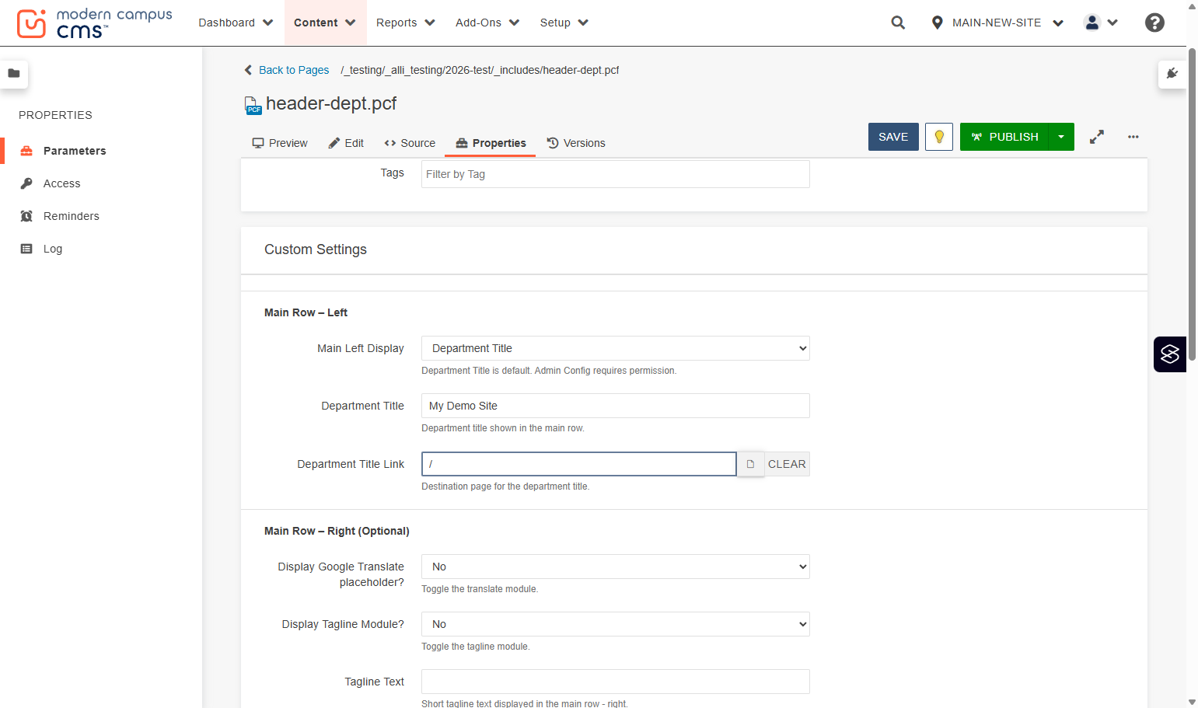Click the Filter by Tag input
1198x708 pixels.
click(x=616, y=174)
